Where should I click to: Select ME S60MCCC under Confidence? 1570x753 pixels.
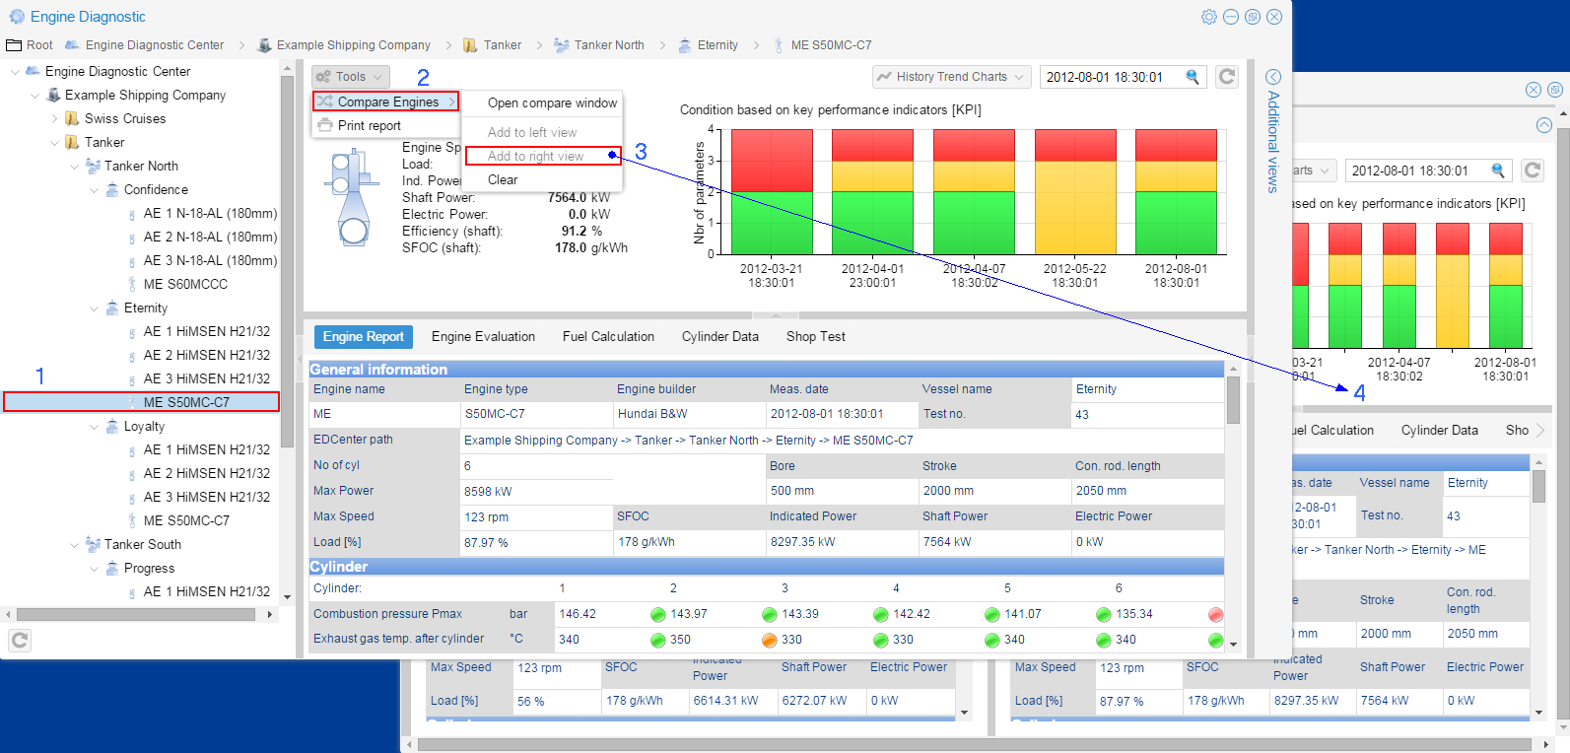point(185,284)
